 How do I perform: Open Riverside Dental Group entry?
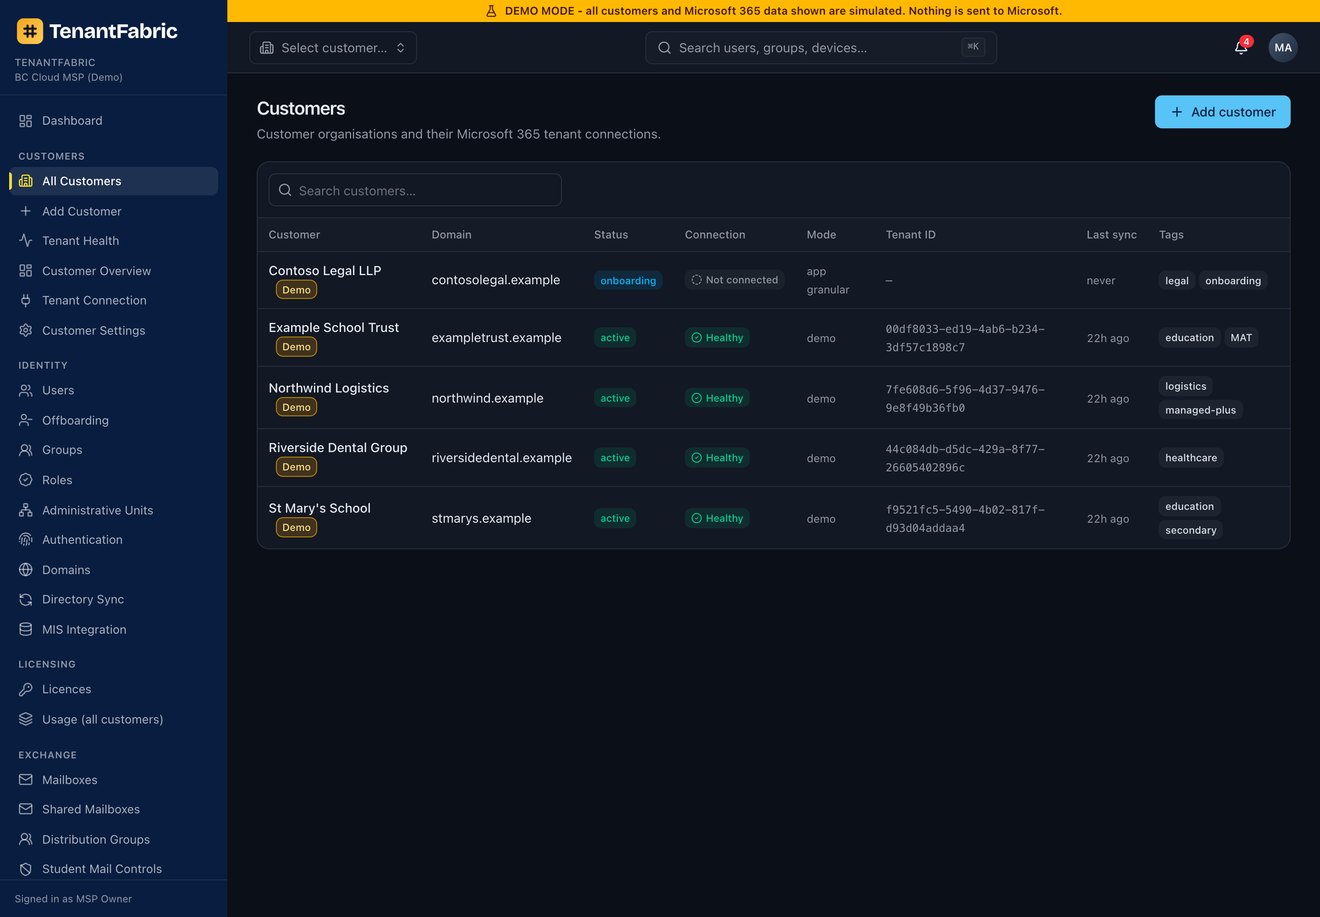pyautogui.click(x=338, y=447)
